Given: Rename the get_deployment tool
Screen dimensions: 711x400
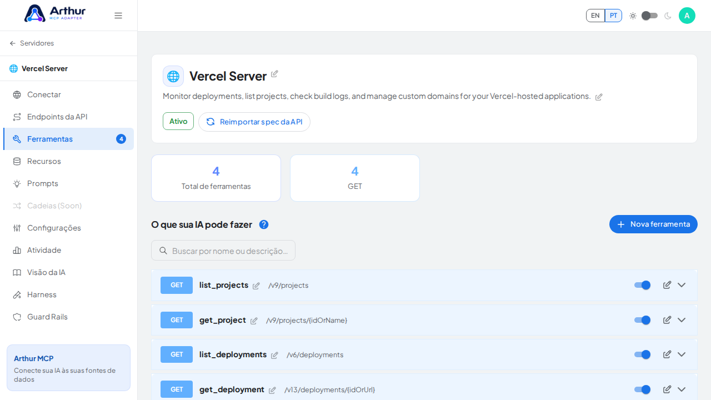Looking at the screenshot, I should pyautogui.click(x=272, y=390).
